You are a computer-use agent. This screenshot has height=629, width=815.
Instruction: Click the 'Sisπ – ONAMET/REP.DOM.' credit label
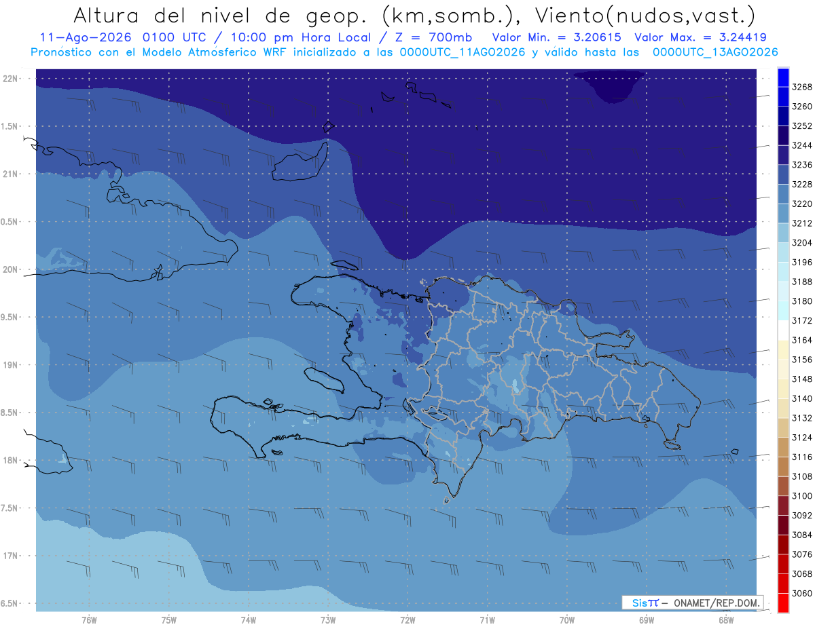692,603
